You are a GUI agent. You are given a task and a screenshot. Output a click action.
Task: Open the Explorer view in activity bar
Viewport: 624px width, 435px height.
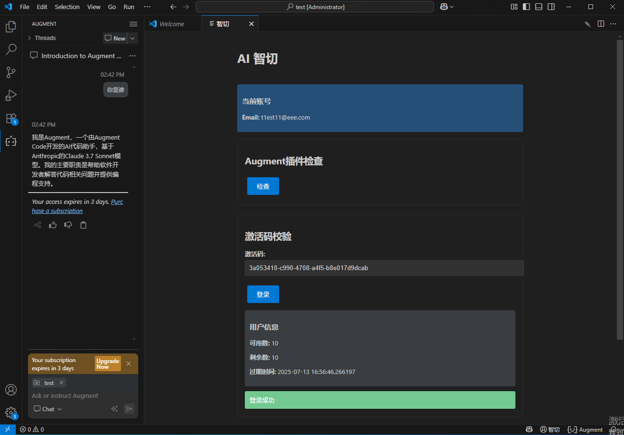tap(11, 27)
